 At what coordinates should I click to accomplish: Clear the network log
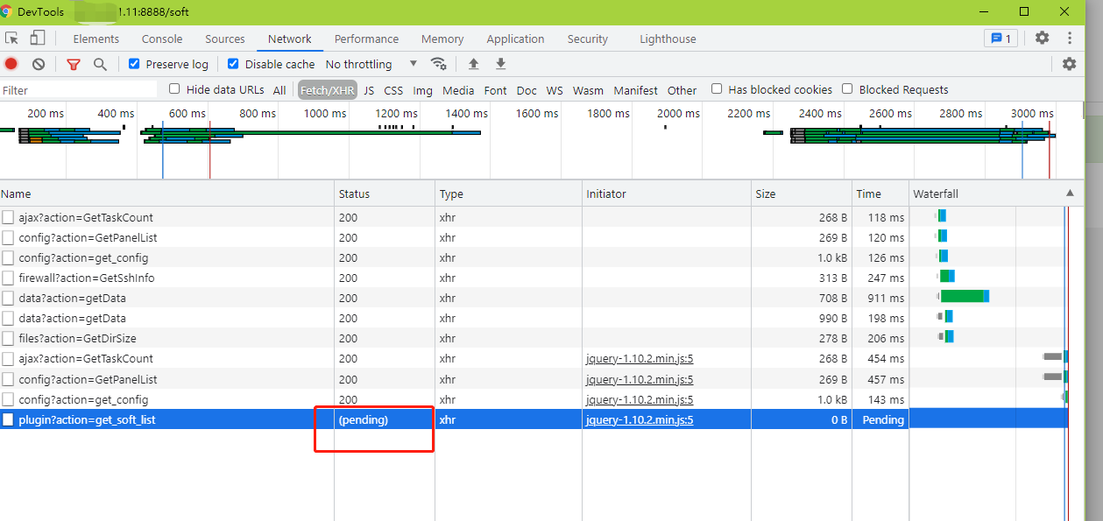39,64
